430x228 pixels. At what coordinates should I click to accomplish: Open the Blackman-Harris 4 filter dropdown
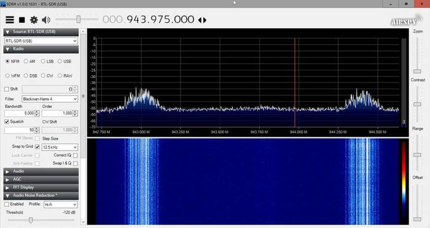point(50,99)
